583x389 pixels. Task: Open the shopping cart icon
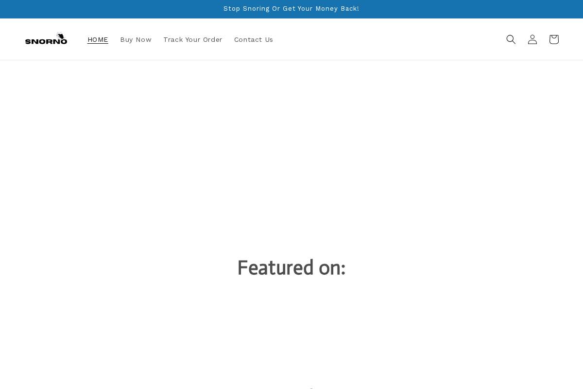point(554,39)
